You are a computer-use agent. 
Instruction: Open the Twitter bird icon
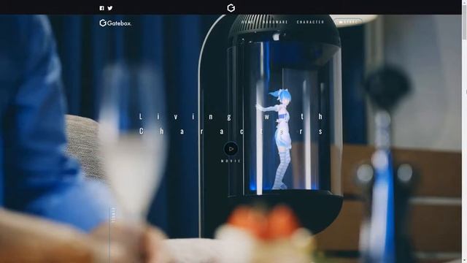coord(110,8)
